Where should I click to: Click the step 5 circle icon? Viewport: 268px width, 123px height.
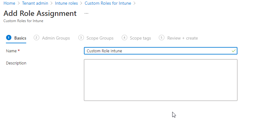[x=162, y=38]
